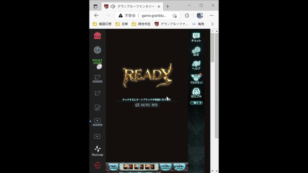Launch SkyLeap from the sidebar
This screenshot has width=308, height=173.
97,151
